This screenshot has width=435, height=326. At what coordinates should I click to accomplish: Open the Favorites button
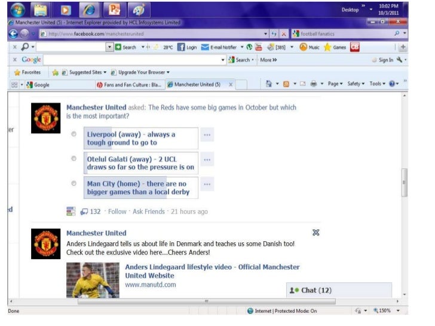tap(27, 72)
